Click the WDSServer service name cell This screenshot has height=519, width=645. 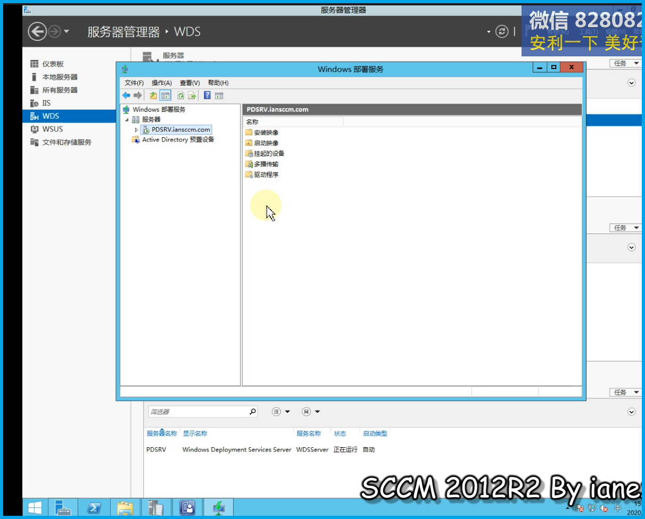tap(312, 449)
